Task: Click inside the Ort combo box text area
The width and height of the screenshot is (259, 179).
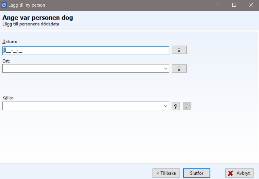Action: pyautogui.click(x=83, y=68)
